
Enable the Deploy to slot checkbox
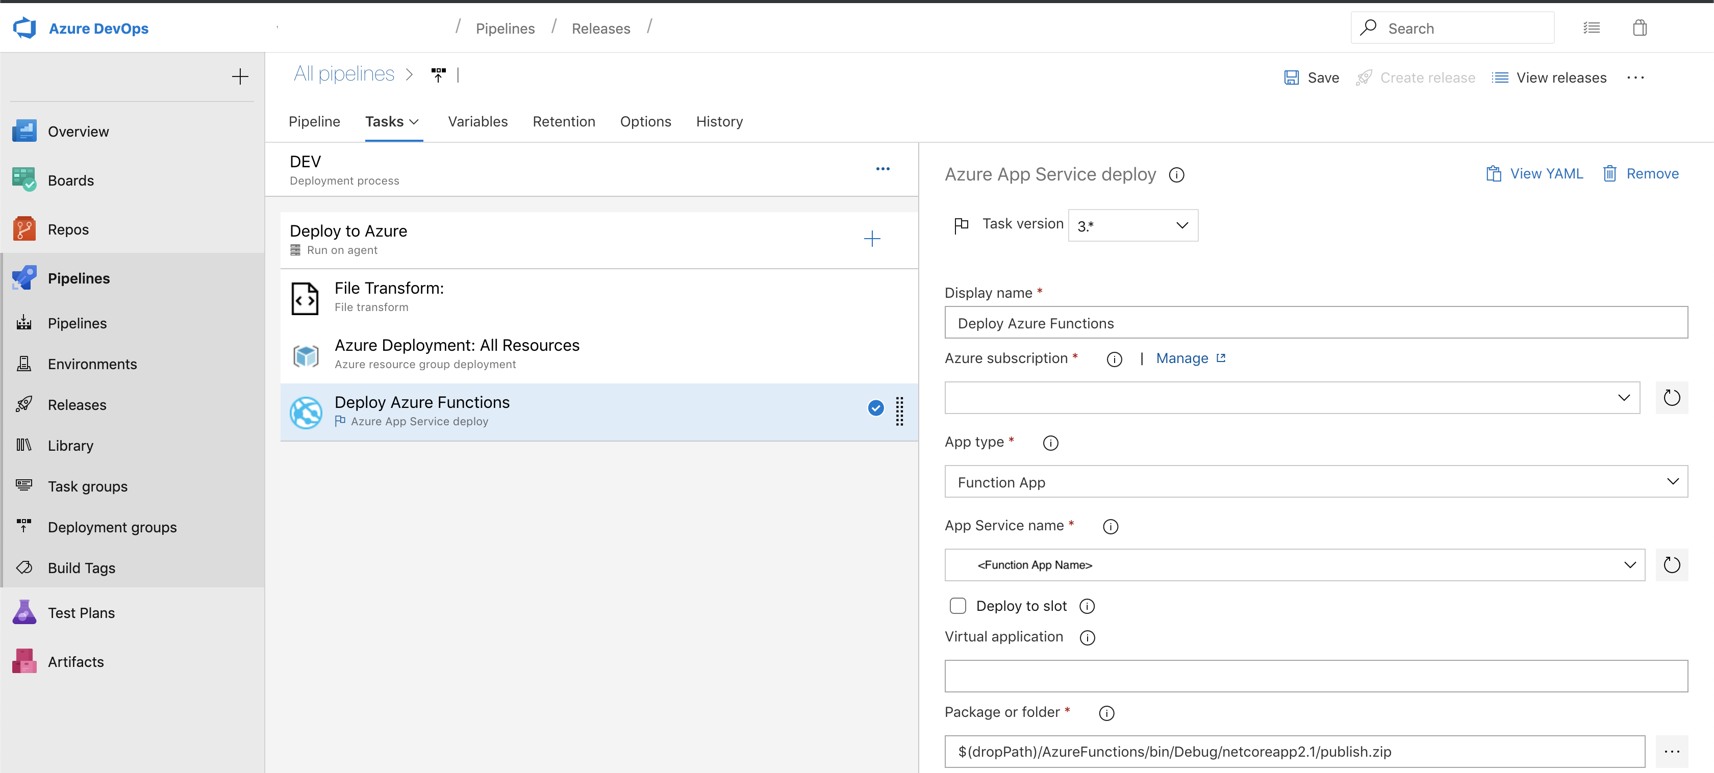coord(958,606)
